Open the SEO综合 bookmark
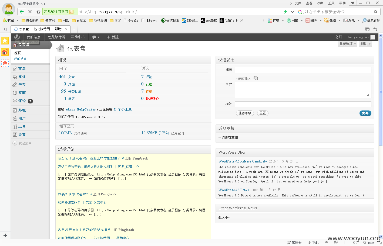Viewport: 383px width, 246px height. click(190, 20)
